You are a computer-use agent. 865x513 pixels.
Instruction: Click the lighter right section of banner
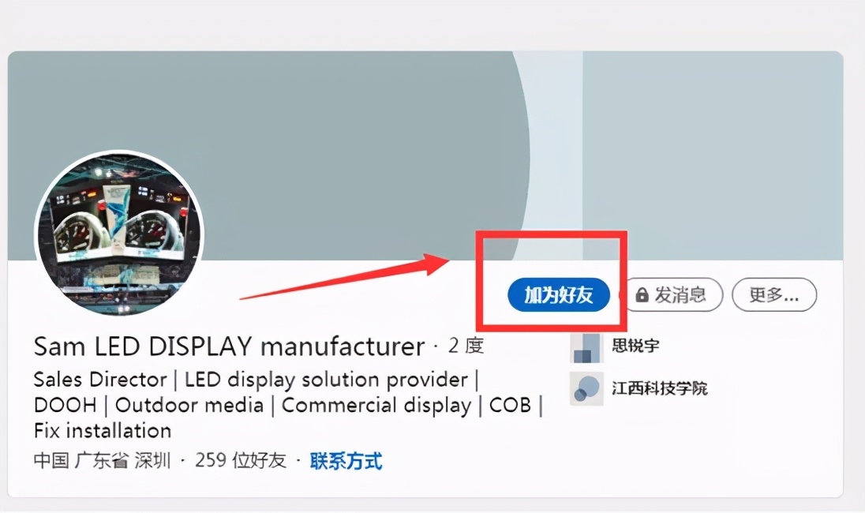(x=713, y=155)
